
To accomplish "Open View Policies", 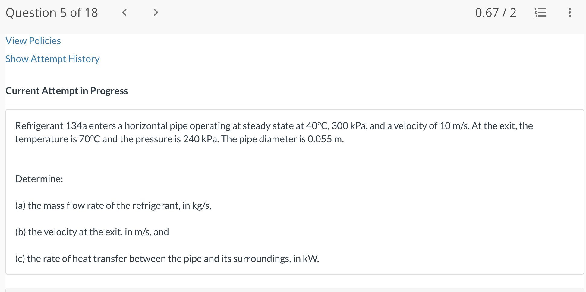I will coord(33,40).
